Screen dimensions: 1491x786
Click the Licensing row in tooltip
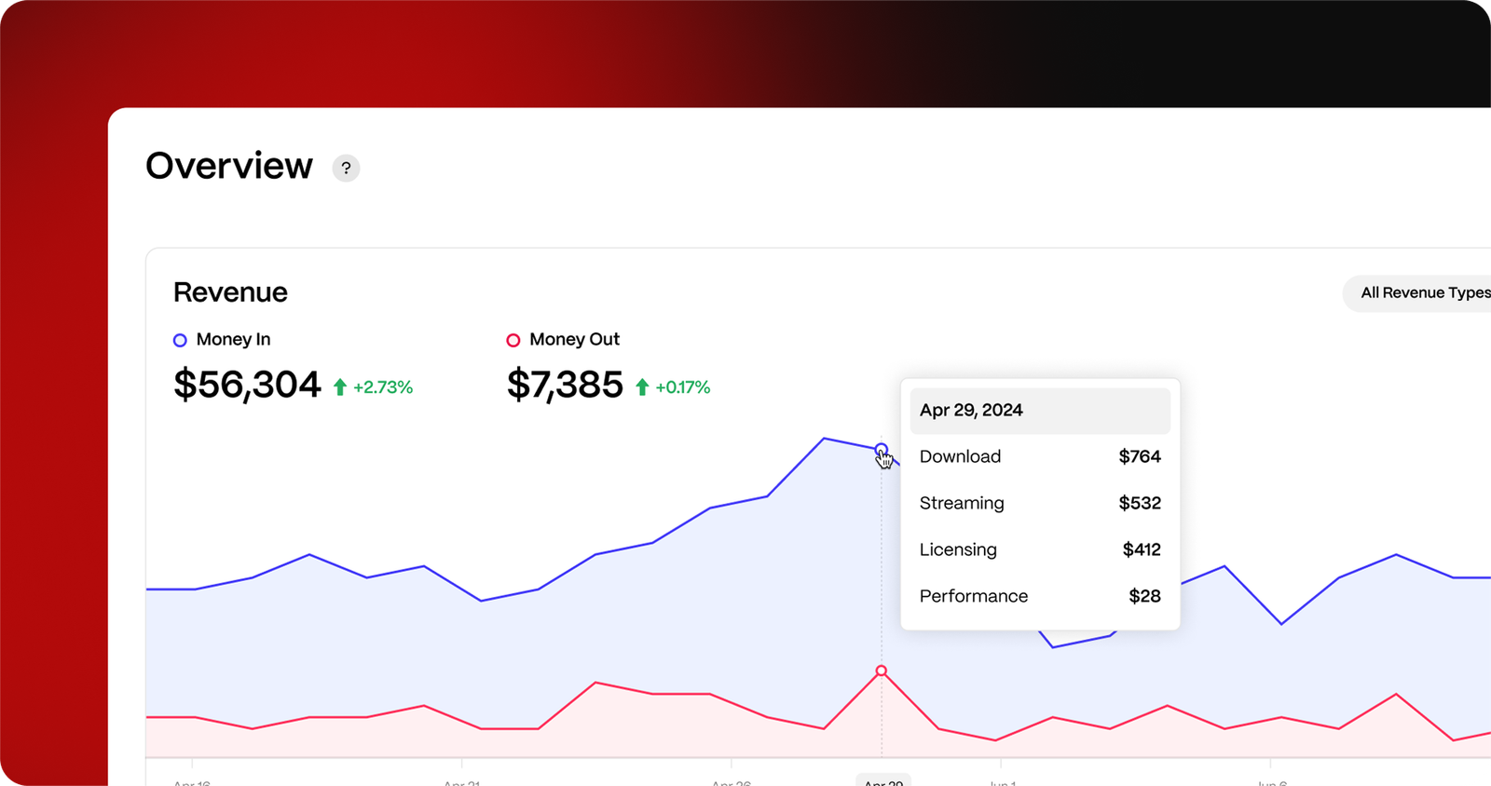1039,549
